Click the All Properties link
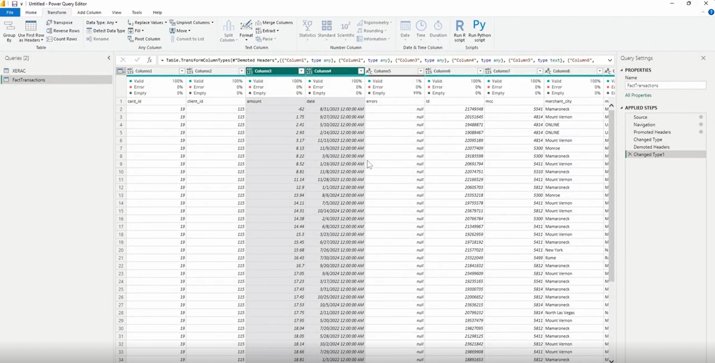The width and height of the screenshot is (715, 363). 639,95
